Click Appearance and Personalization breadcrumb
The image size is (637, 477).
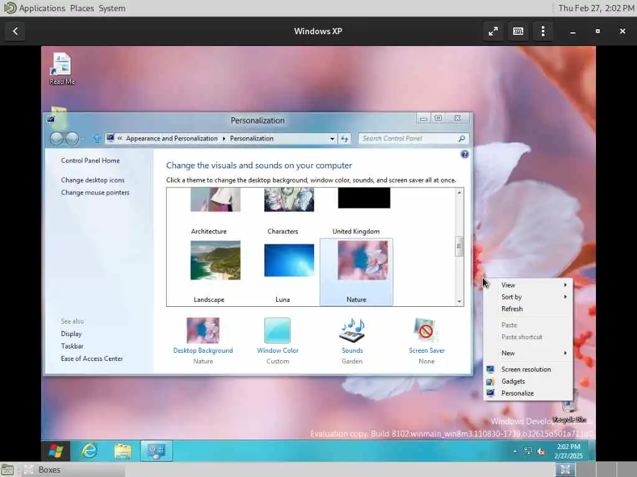(x=172, y=139)
